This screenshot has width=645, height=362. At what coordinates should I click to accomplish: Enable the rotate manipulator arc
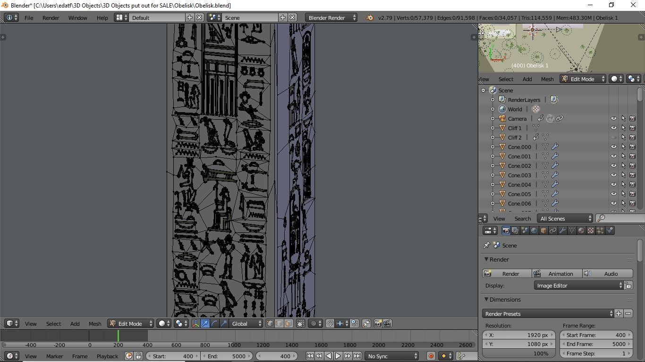(214, 323)
